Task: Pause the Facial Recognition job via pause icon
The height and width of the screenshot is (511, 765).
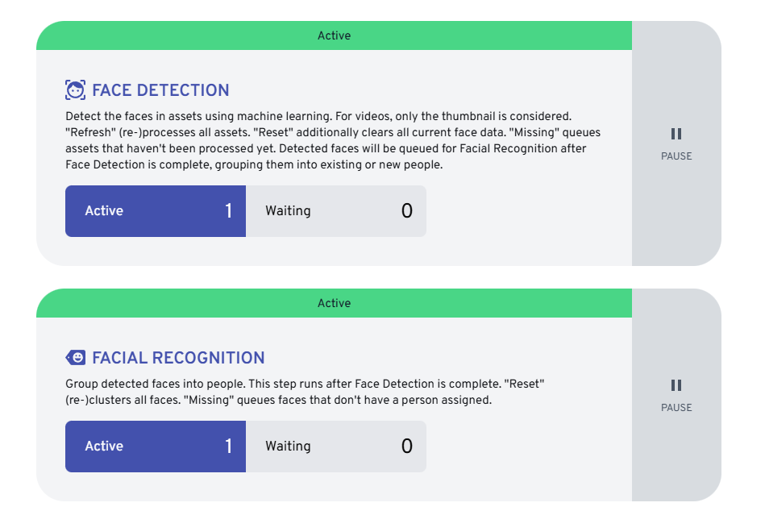Action: click(676, 385)
